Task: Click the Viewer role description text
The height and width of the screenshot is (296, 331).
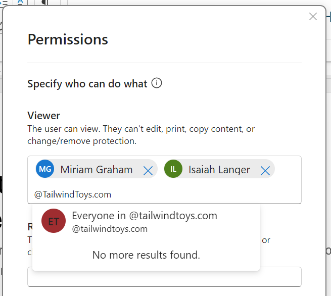Action: pos(141,135)
